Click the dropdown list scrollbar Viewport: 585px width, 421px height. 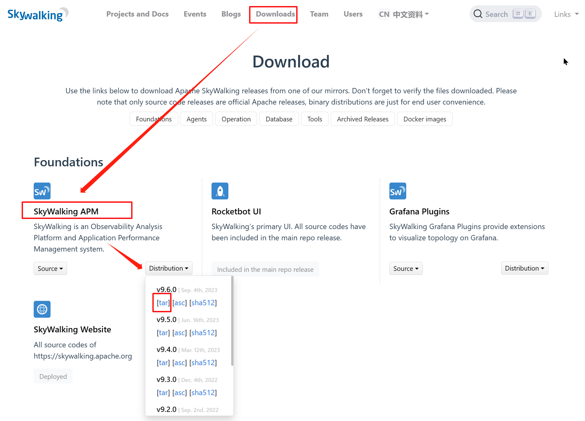[x=232, y=321]
